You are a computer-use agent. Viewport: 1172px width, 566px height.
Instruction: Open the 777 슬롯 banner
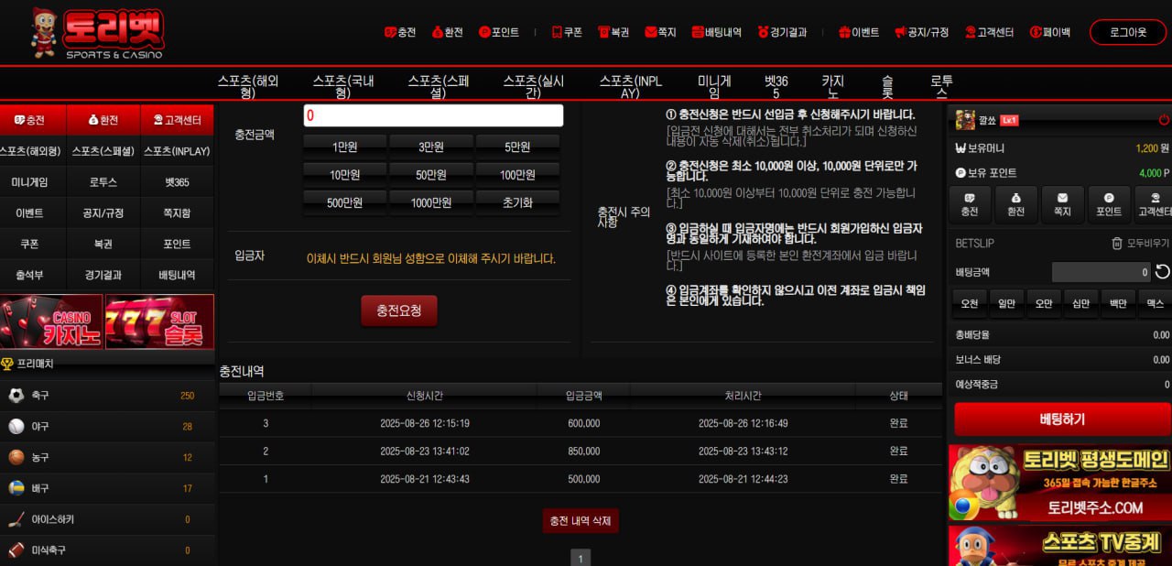[159, 321]
